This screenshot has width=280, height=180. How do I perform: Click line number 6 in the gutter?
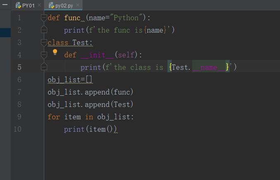19,80
